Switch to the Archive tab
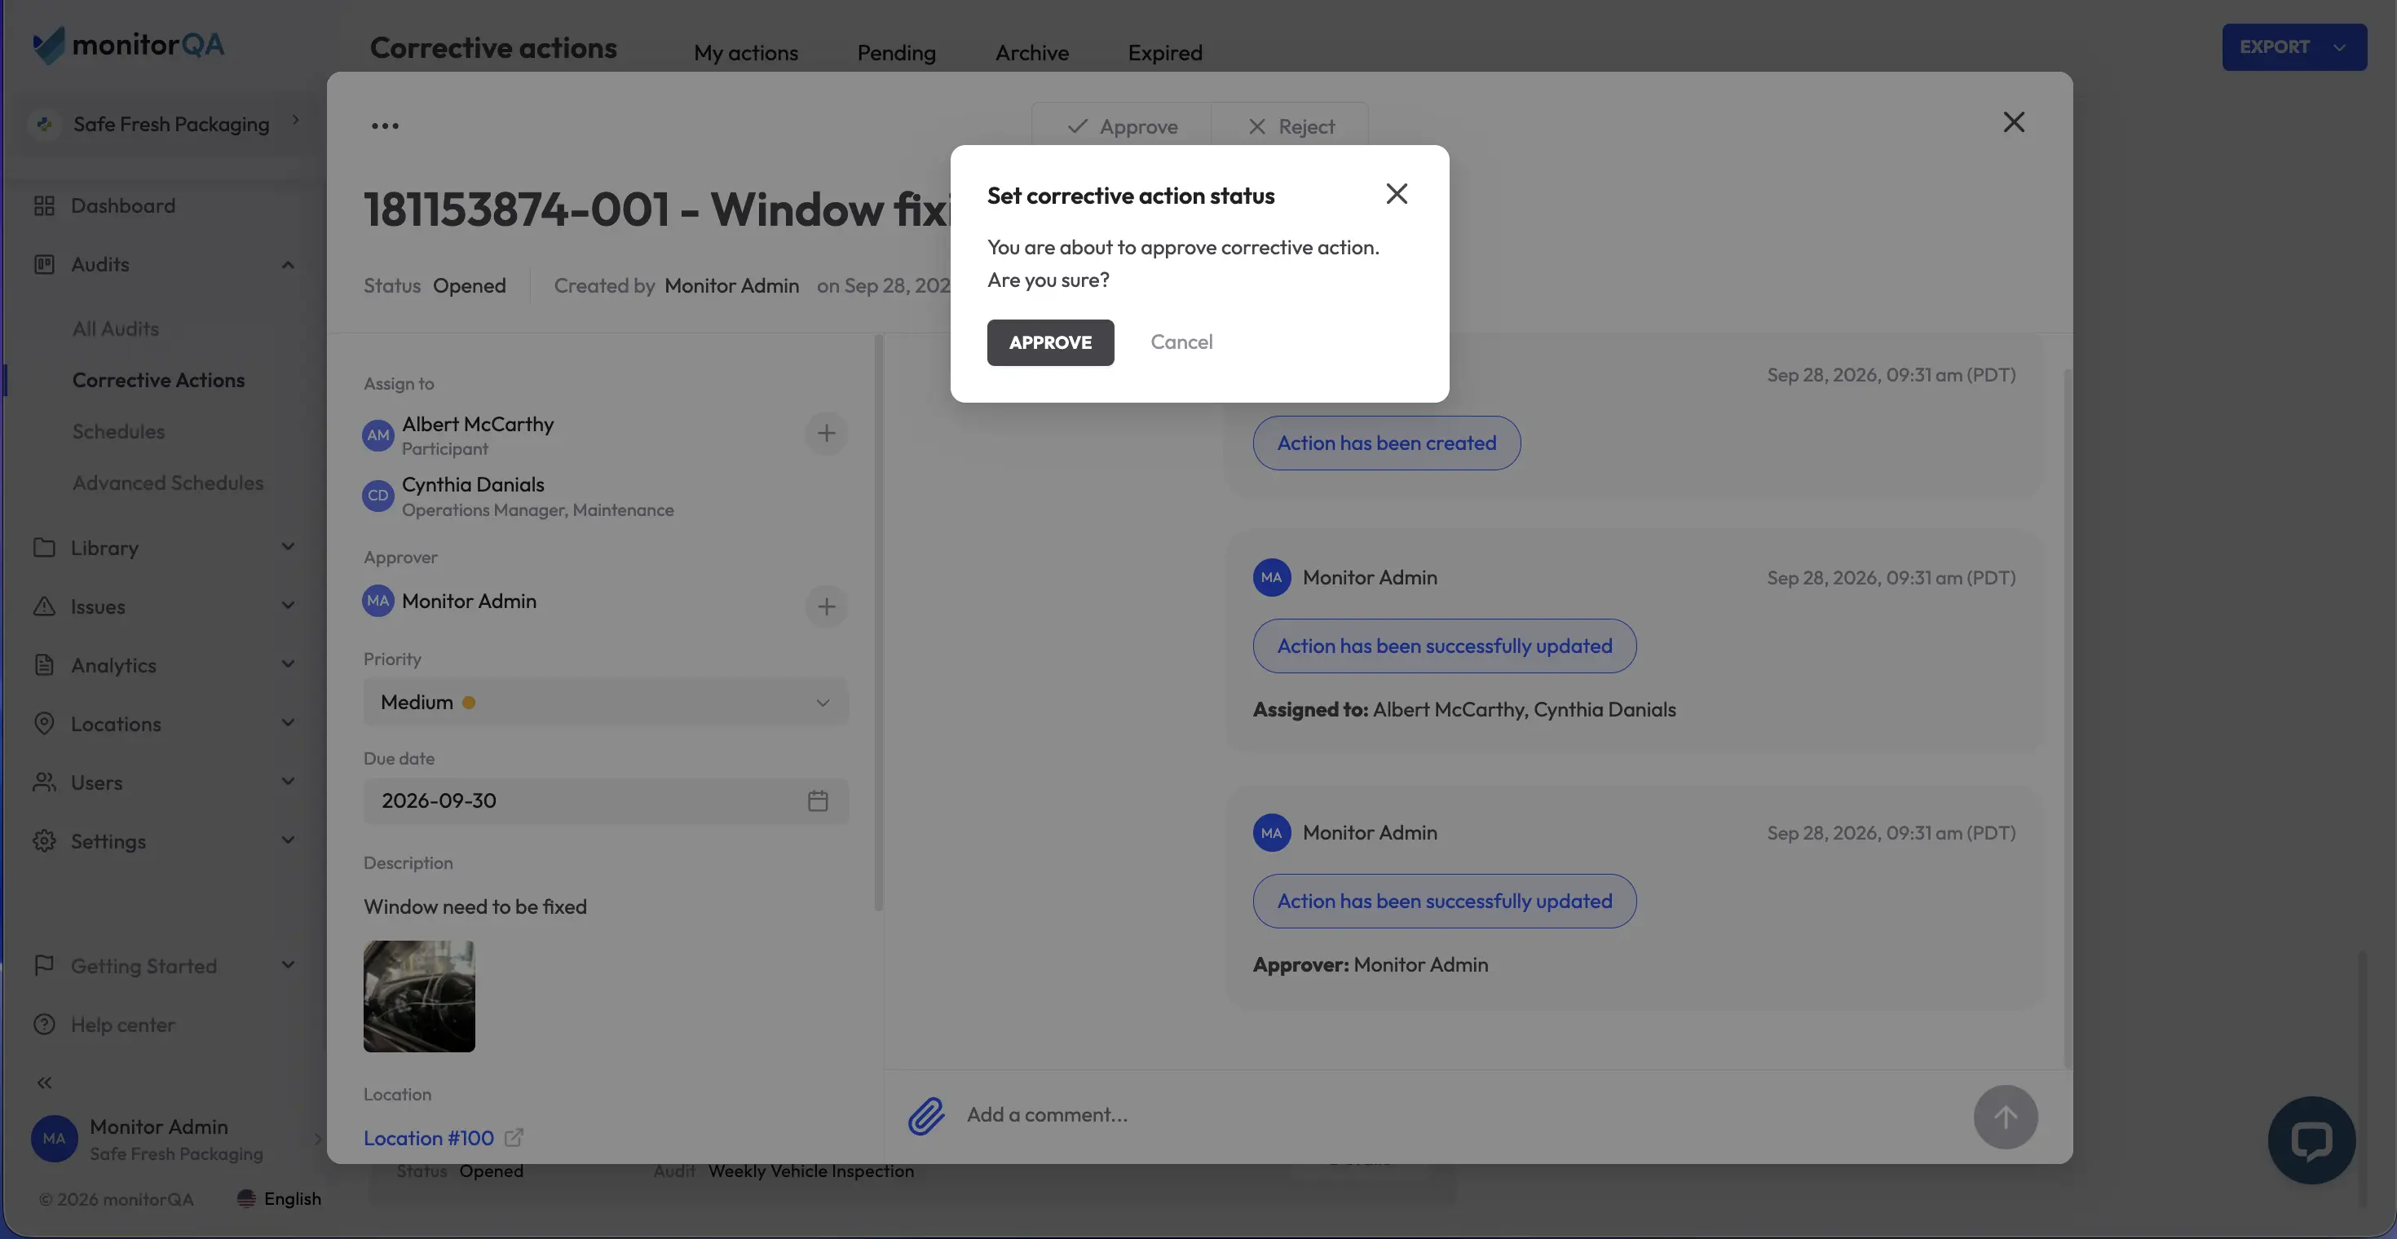 [1032, 53]
